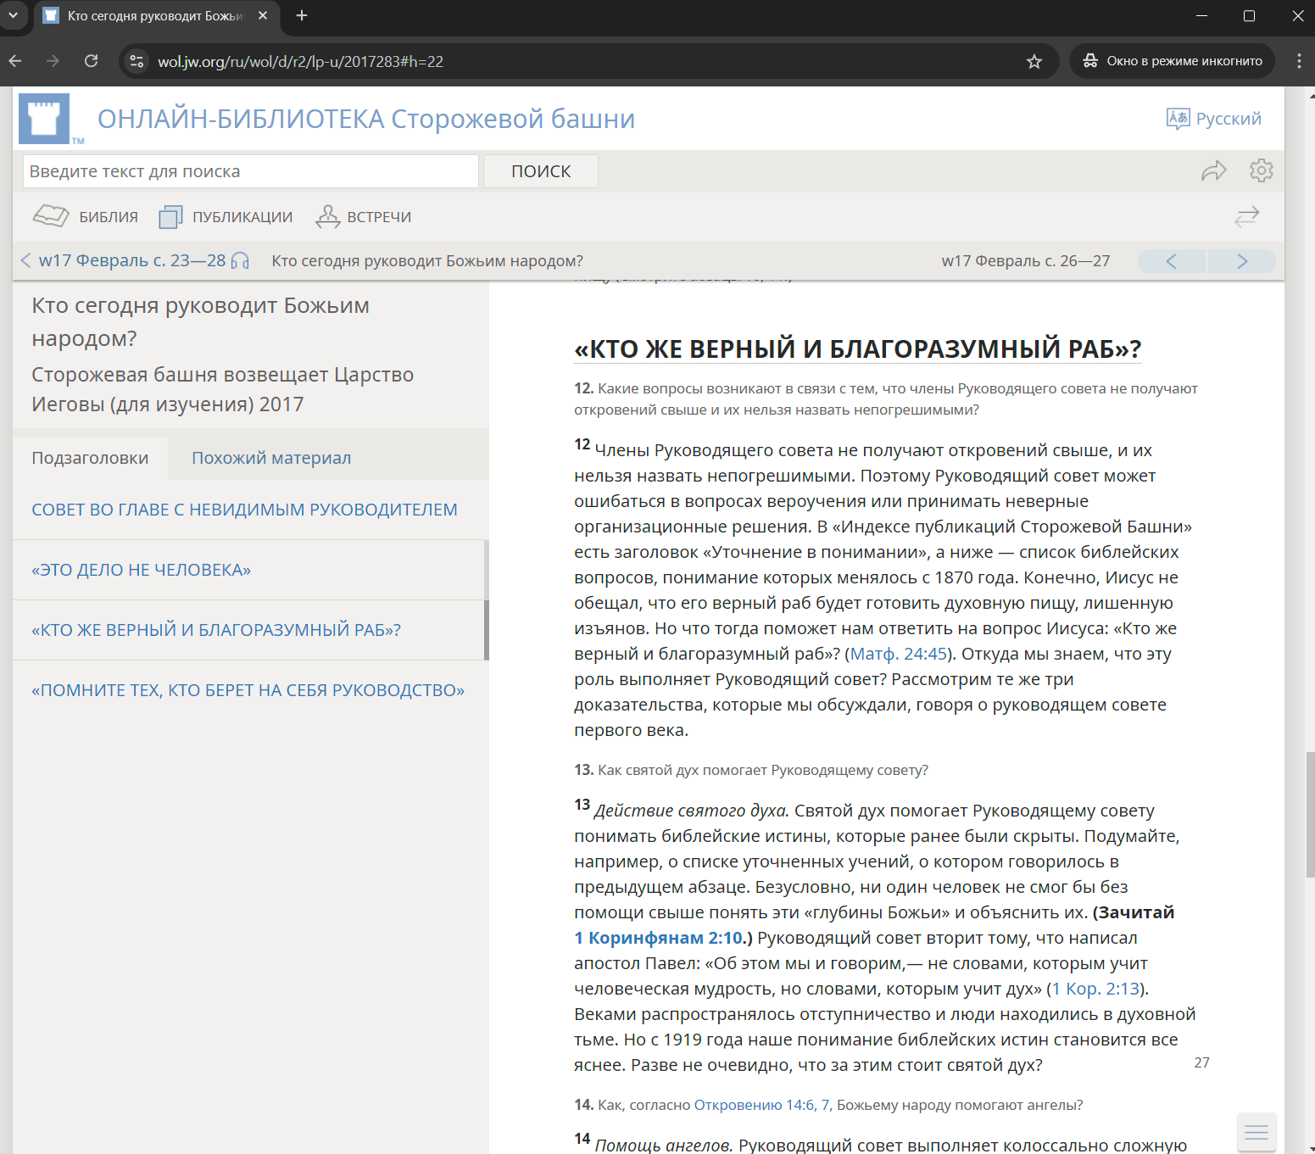Screen dimensions: 1315x1154
Task: Click the page scrollbar thumb
Action: coord(1310,814)
